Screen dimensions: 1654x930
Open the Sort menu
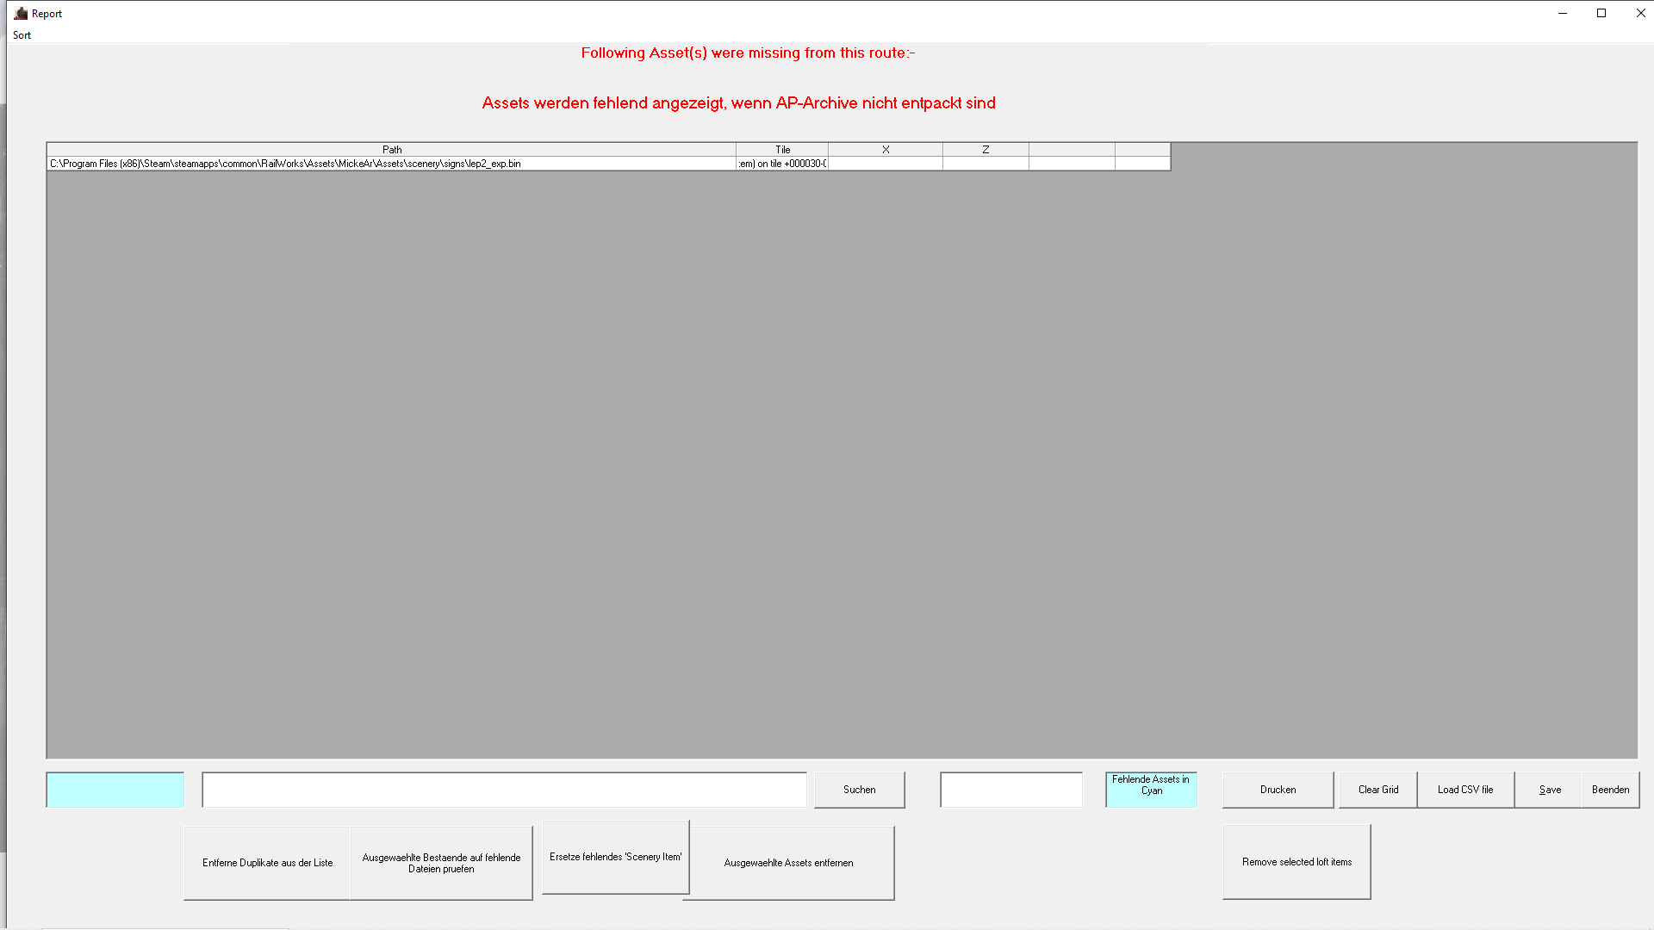click(x=22, y=35)
